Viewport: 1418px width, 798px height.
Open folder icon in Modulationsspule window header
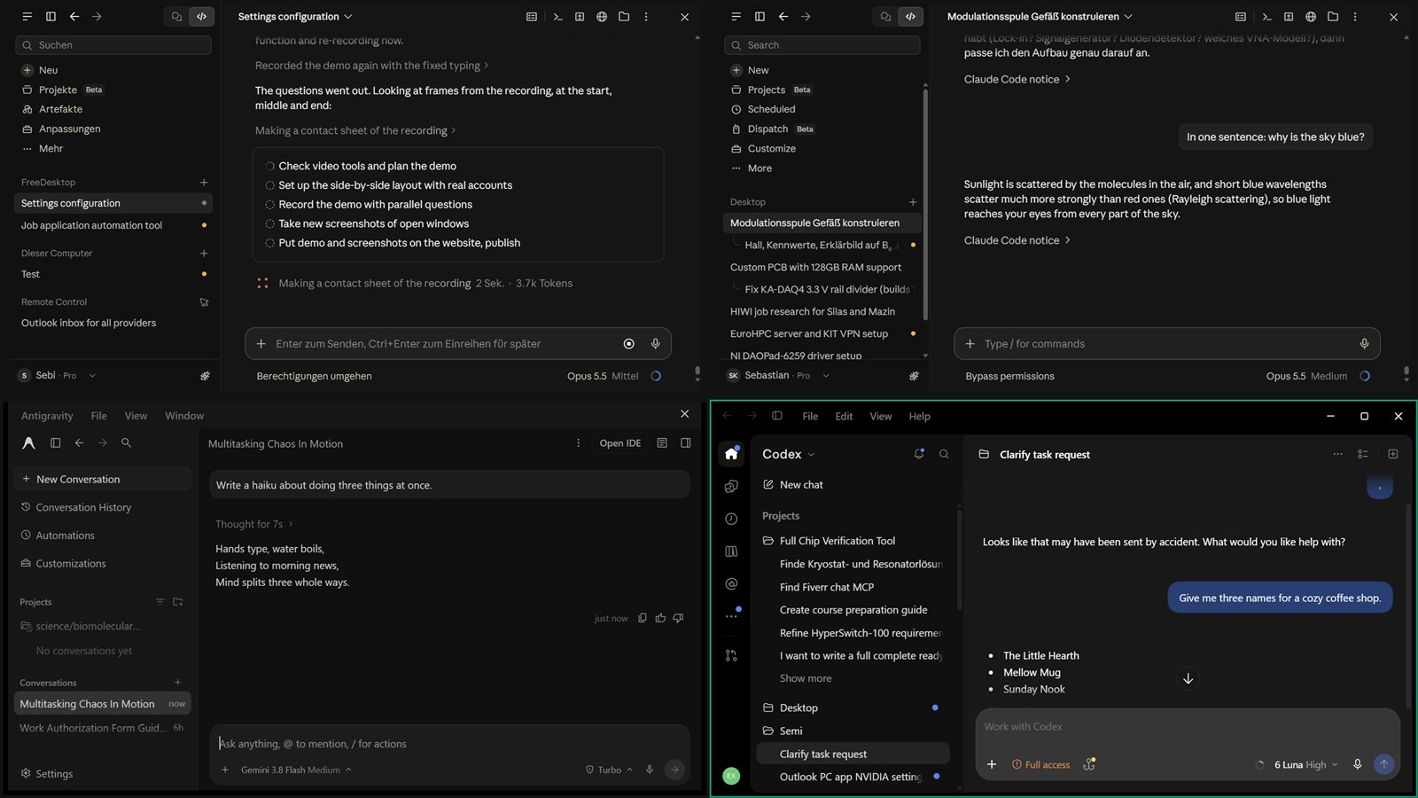coord(1333,17)
